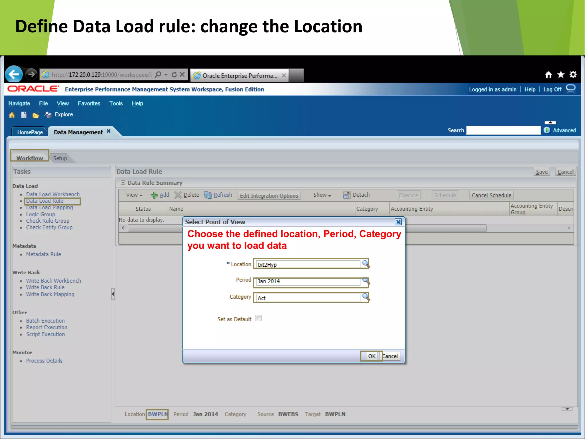This screenshot has height=439, width=585.
Task: Click the Period search magnifier icon
Action: (365, 280)
